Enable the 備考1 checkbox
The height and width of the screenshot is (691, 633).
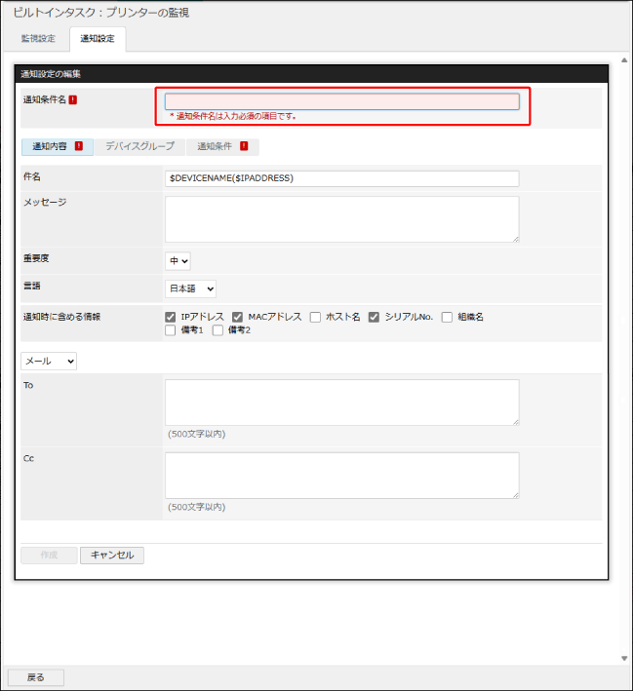(x=171, y=330)
